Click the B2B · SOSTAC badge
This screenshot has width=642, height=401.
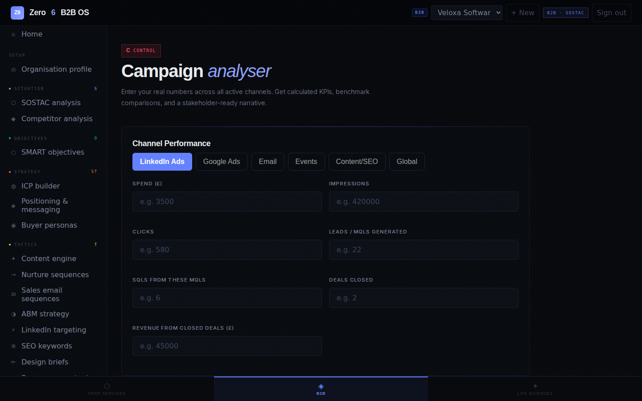(x=566, y=13)
